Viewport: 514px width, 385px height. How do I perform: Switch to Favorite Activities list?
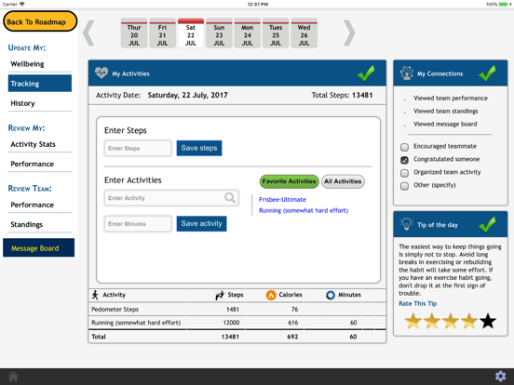[289, 181]
